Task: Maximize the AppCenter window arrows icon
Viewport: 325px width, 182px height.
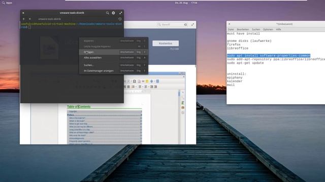Action: pos(192,25)
